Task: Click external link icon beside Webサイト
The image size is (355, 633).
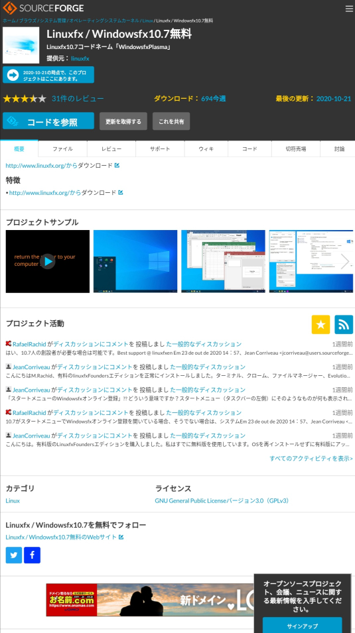Action: (x=121, y=537)
